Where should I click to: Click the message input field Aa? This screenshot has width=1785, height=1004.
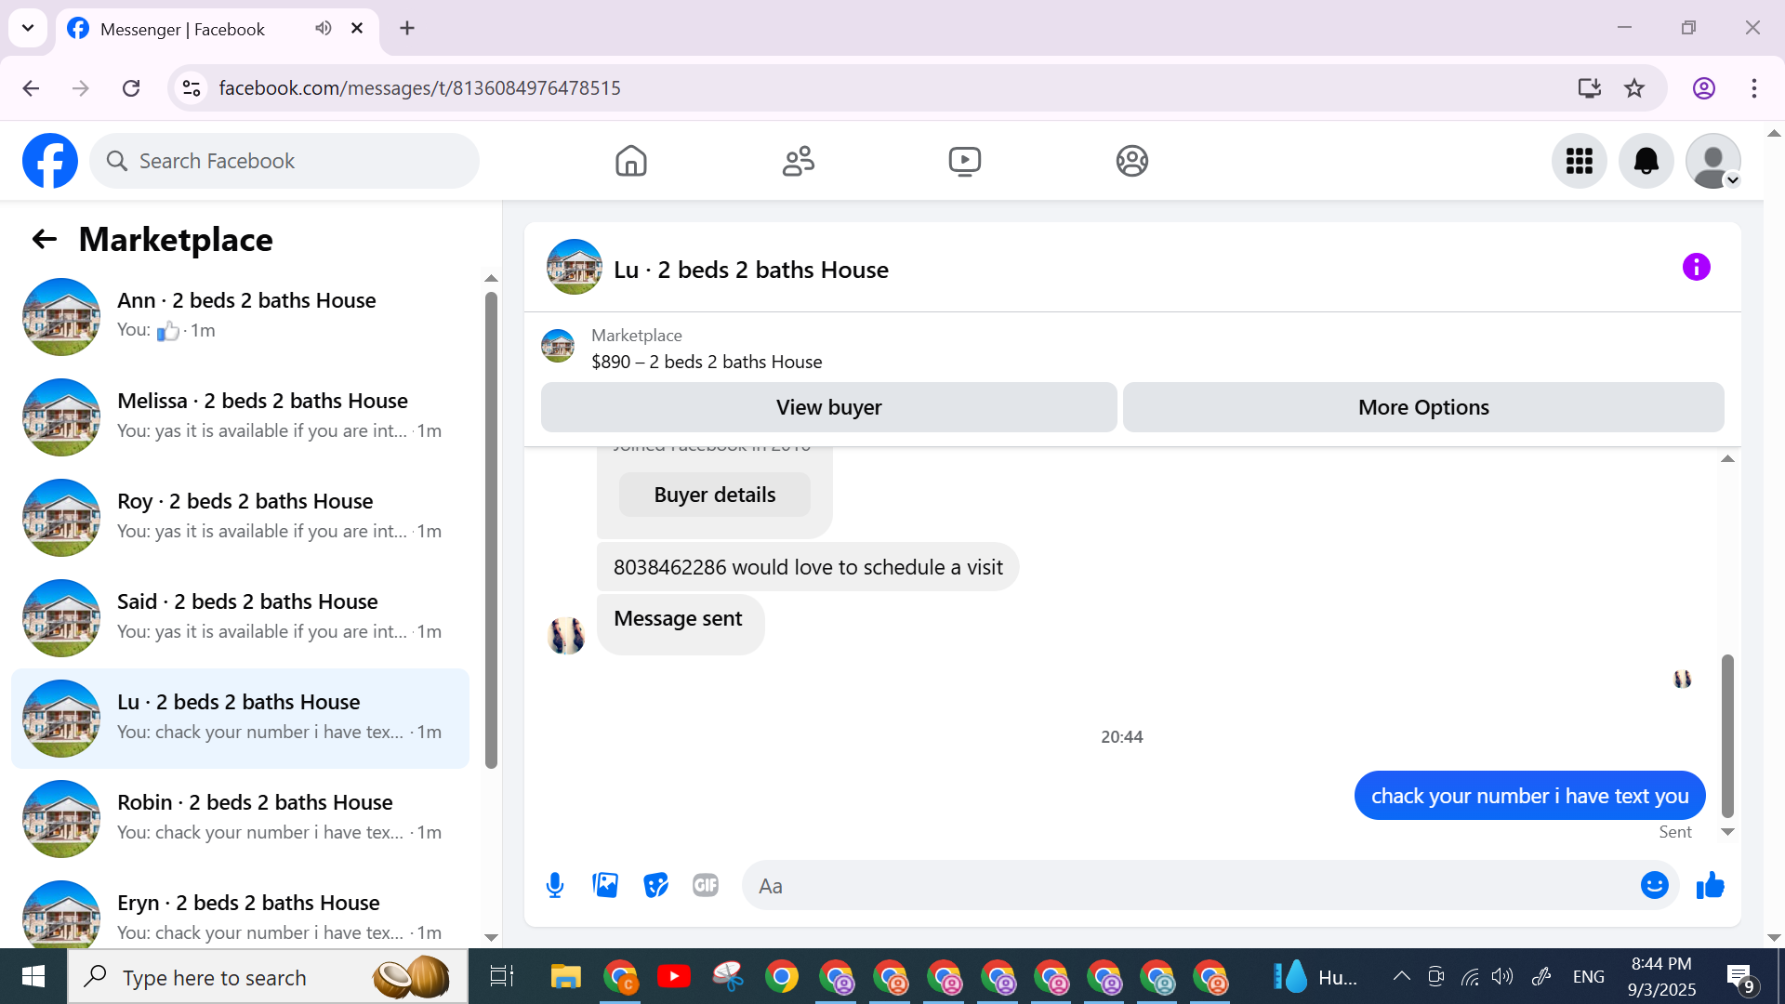click(1190, 886)
